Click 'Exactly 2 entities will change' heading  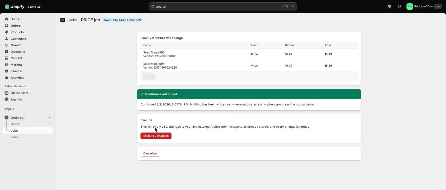(162, 38)
